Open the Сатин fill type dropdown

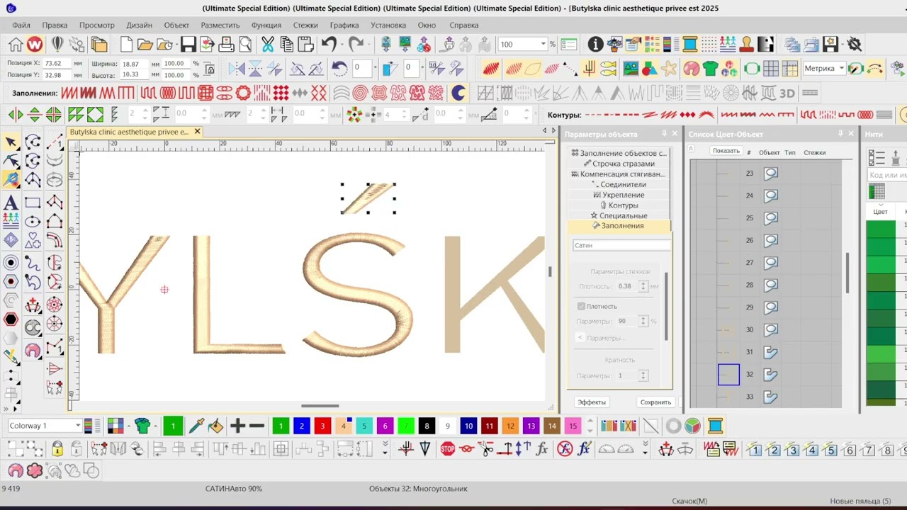click(621, 245)
